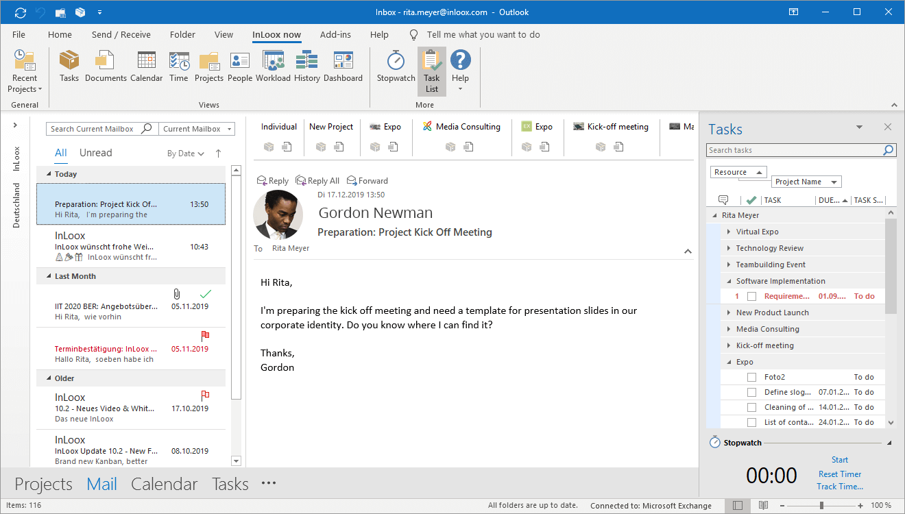Open the Dashboard view icon
Image resolution: width=905 pixels, height=514 pixels.
pyautogui.click(x=343, y=67)
